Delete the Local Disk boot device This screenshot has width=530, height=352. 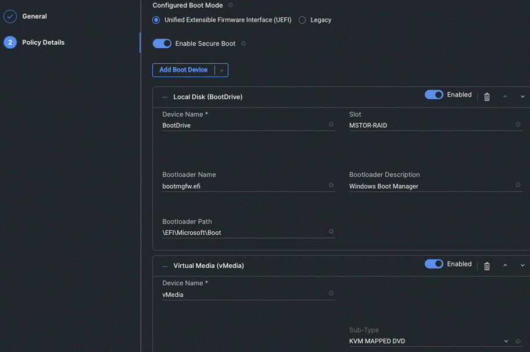click(486, 96)
